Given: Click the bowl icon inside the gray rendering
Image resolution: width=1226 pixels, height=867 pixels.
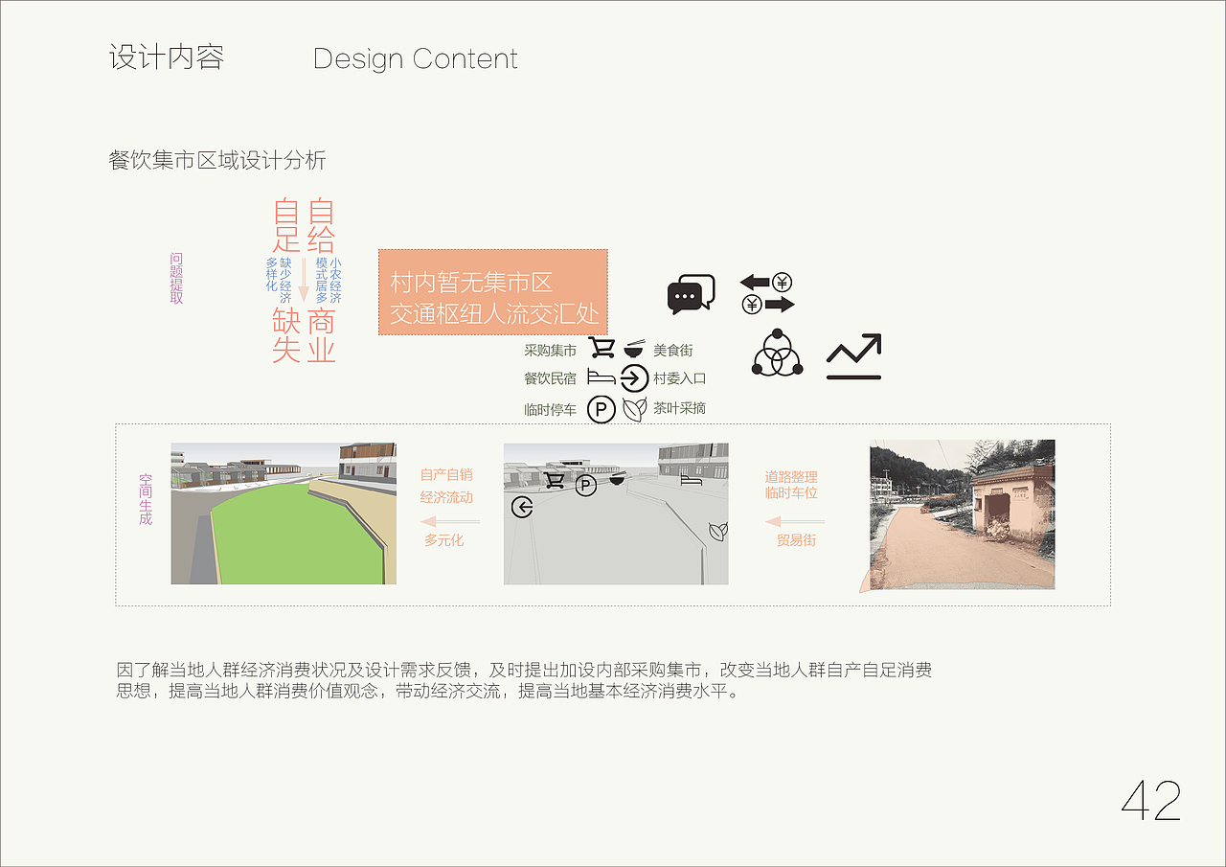Looking at the screenshot, I should [617, 477].
